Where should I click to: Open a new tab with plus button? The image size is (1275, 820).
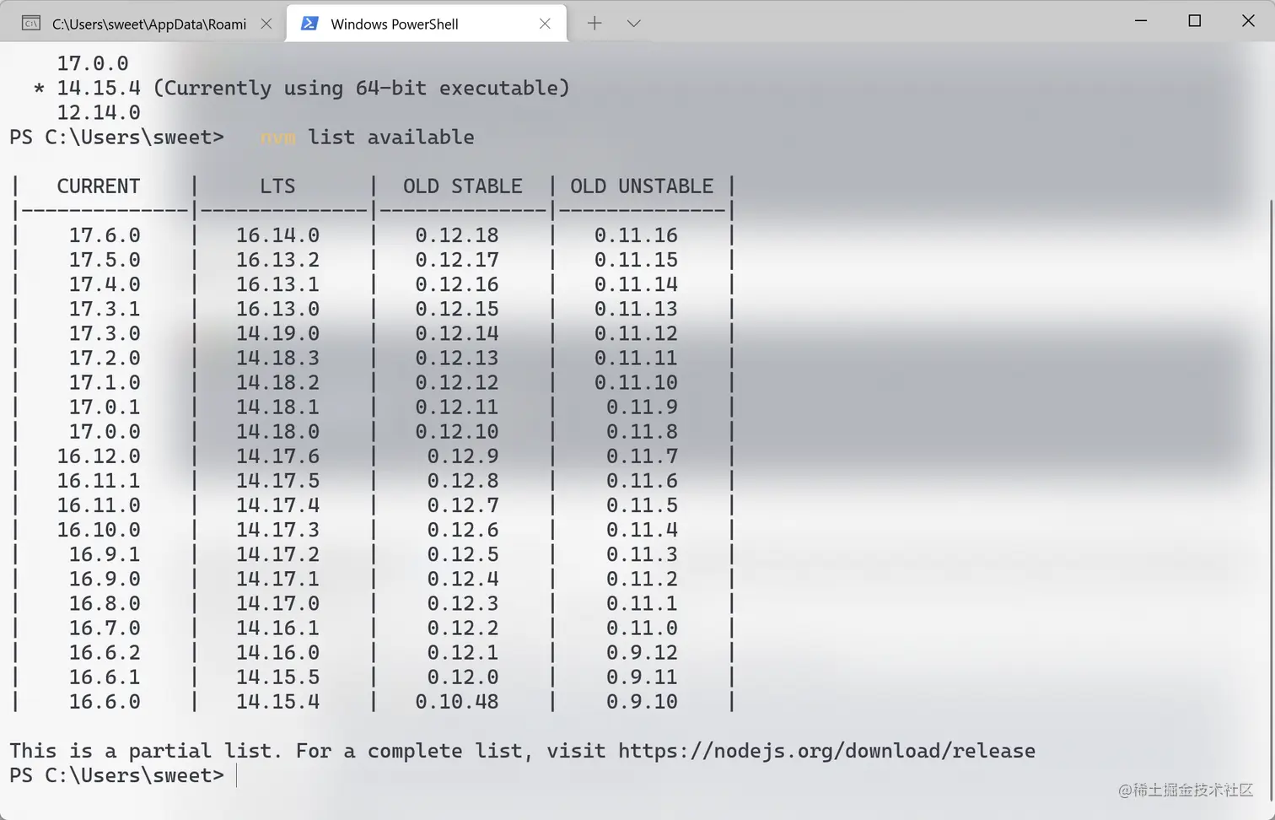click(594, 23)
